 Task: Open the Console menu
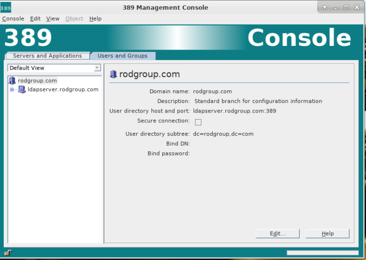pos(13,18)
